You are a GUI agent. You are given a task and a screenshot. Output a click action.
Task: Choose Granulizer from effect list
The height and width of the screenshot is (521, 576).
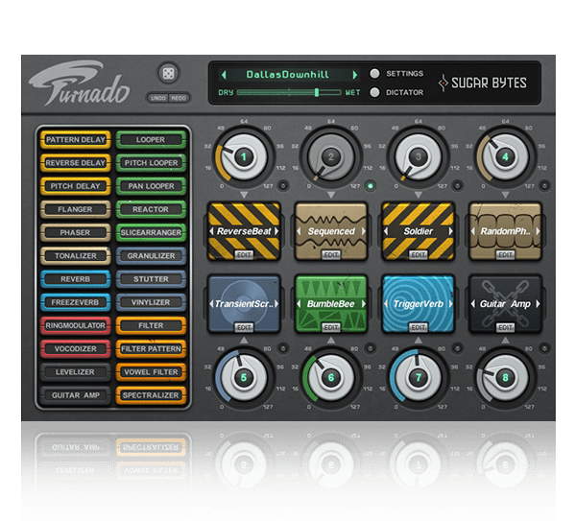[151, 256]
